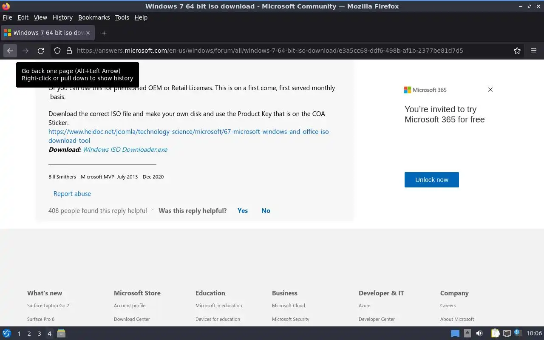Screen dimensions: 544x340
Task: Click No for was this reply helpful
Action: coord(266,211)
